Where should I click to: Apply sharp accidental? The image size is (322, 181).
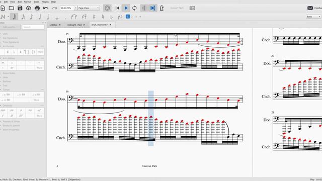pyautogui.click(x=94, y=17)
